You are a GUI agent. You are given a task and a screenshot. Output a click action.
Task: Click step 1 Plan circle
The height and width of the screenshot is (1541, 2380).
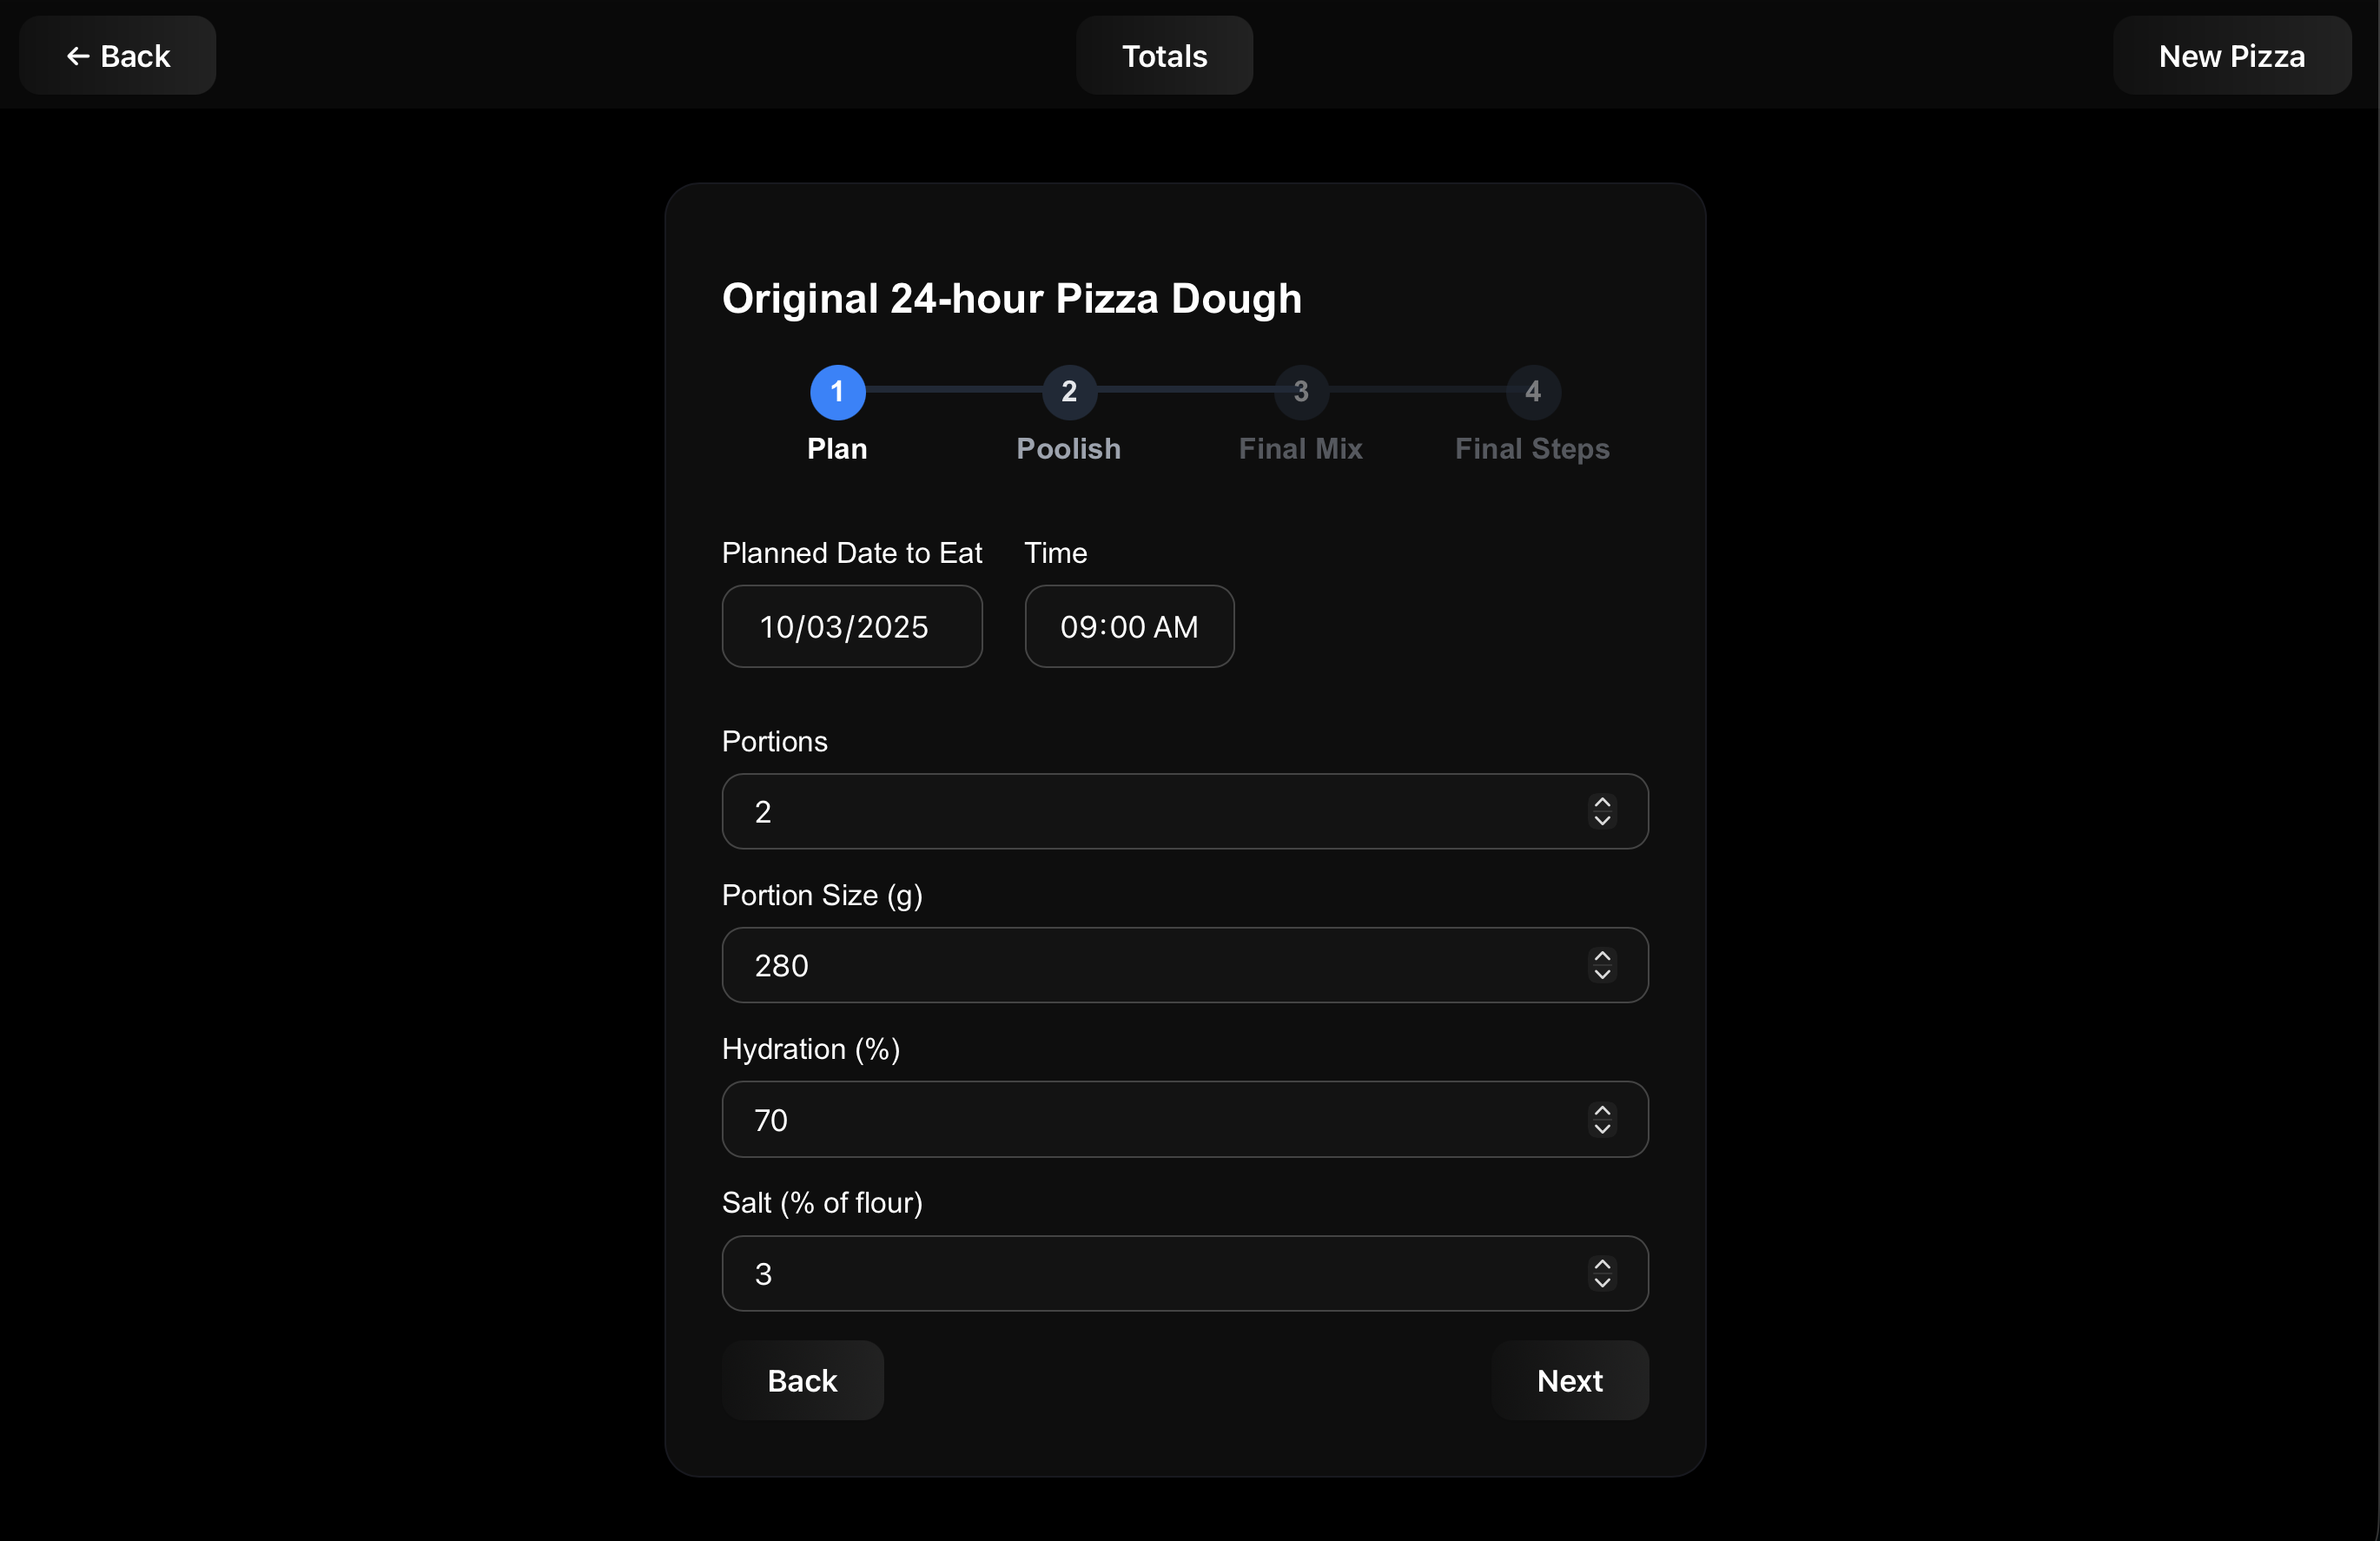pyautogui.click(x=837, y=392)
